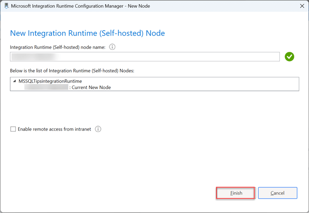Select MSSQLTipsintegrationRuntime in the node list

click(x=50, y=81)
